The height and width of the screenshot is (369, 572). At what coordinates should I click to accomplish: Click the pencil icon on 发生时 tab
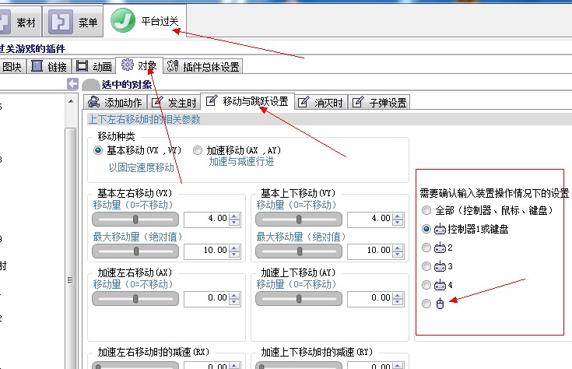pyautogui.click(x=157, y=101)
